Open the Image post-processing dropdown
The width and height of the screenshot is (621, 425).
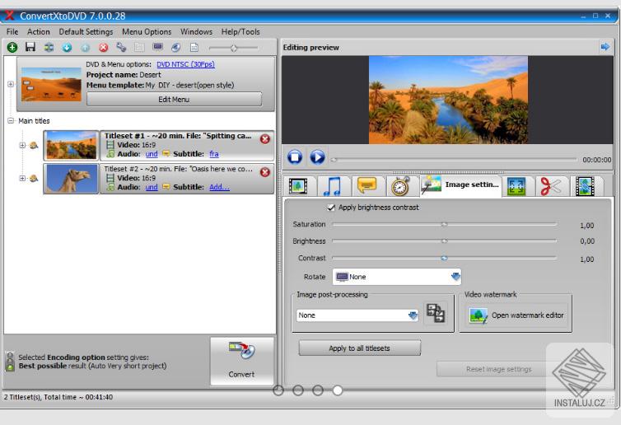pos(357,315)
